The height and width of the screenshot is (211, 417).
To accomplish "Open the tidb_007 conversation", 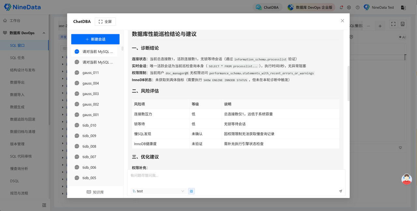I will [94, 157].
